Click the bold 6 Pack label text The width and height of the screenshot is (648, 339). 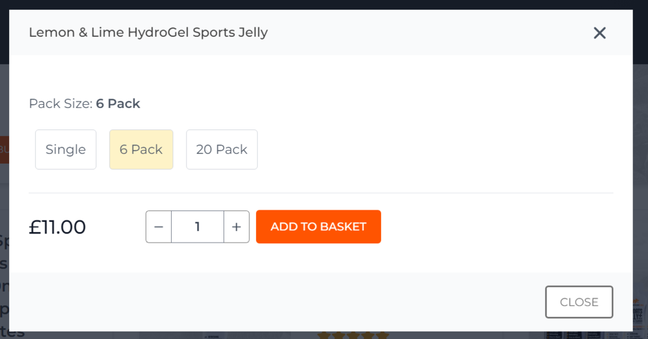click(x=118, y=104)
